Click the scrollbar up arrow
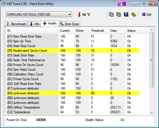The image size is (159, 128). (x=152, y=30)
